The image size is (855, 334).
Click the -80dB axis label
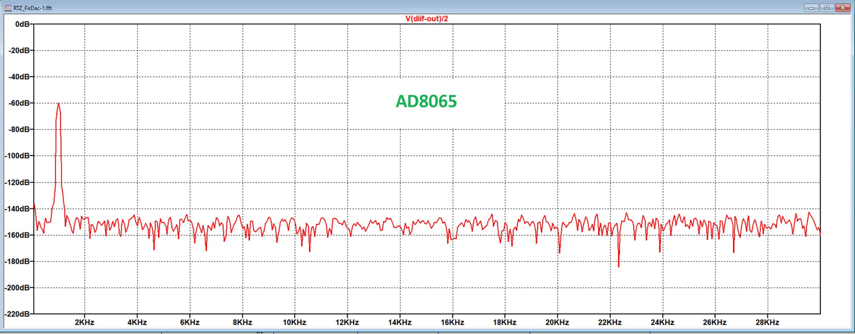pyautogui.click(x=20, y=129)
